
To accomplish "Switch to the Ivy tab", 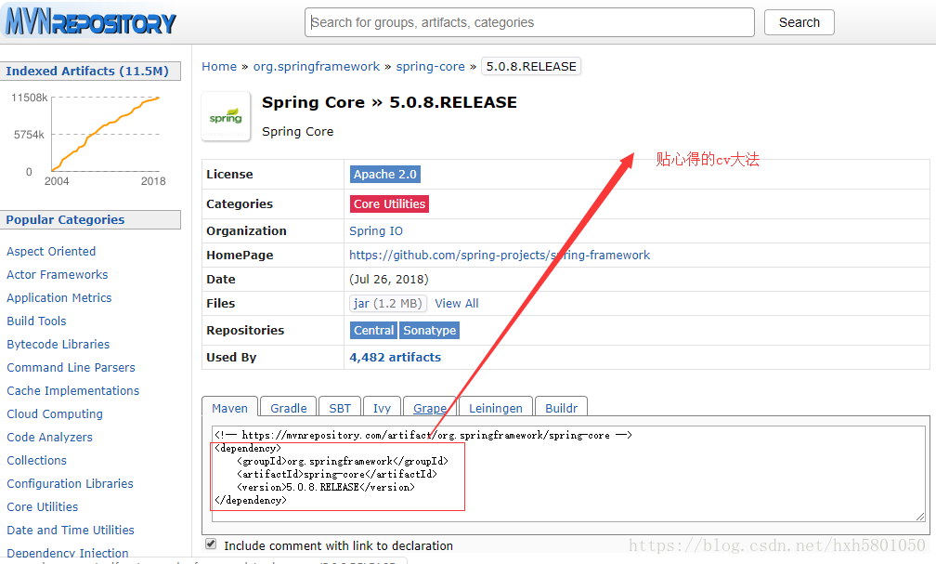I will click(382, 407).
